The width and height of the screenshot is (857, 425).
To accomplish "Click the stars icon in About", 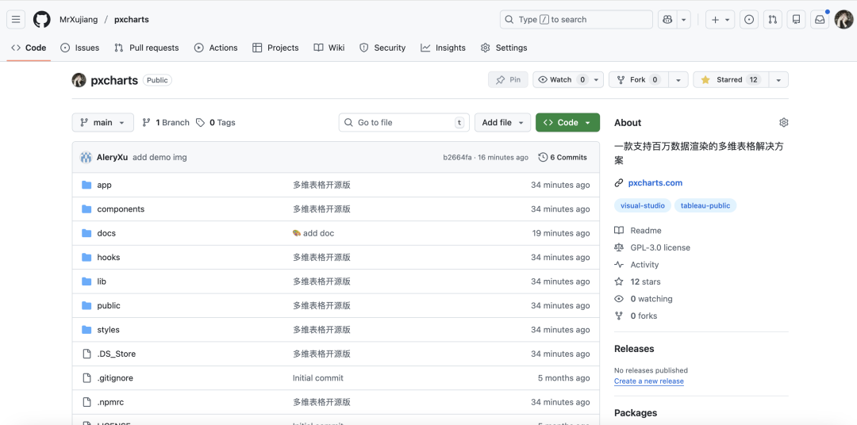I will tap(619, 281).
